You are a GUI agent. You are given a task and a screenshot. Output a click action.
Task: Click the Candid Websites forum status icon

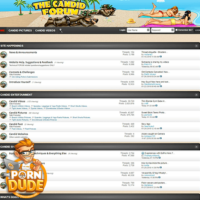[3, 137]
